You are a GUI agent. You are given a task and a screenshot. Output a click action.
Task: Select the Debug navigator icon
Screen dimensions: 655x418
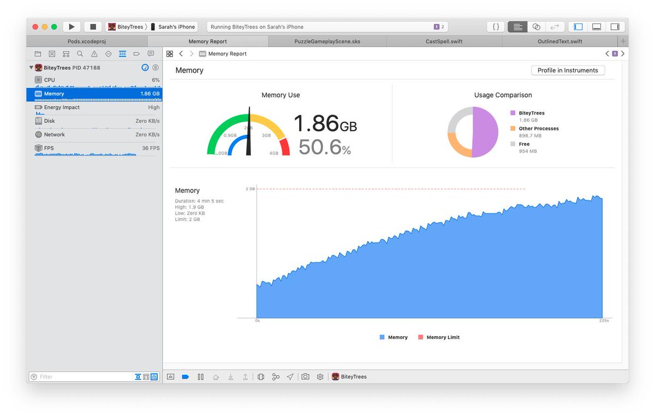(122, 54)
